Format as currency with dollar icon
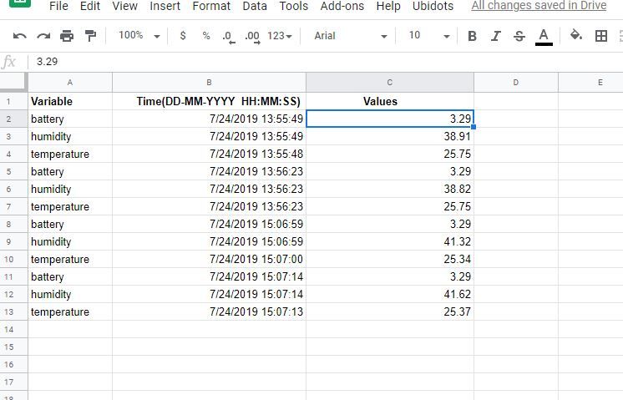 click(183, 36)
